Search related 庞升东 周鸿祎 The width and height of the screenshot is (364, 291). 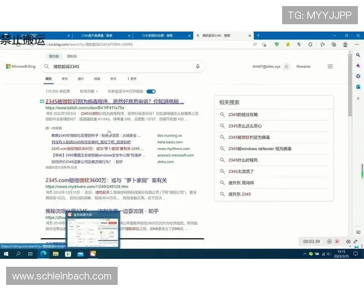click(x=241, y=183)
